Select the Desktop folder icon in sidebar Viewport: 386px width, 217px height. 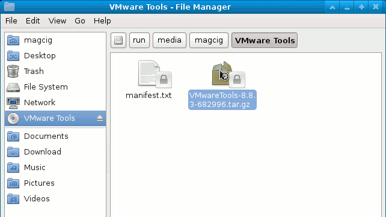point(13,56)
